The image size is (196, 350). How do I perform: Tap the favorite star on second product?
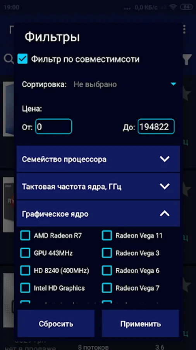click(187, 189)
